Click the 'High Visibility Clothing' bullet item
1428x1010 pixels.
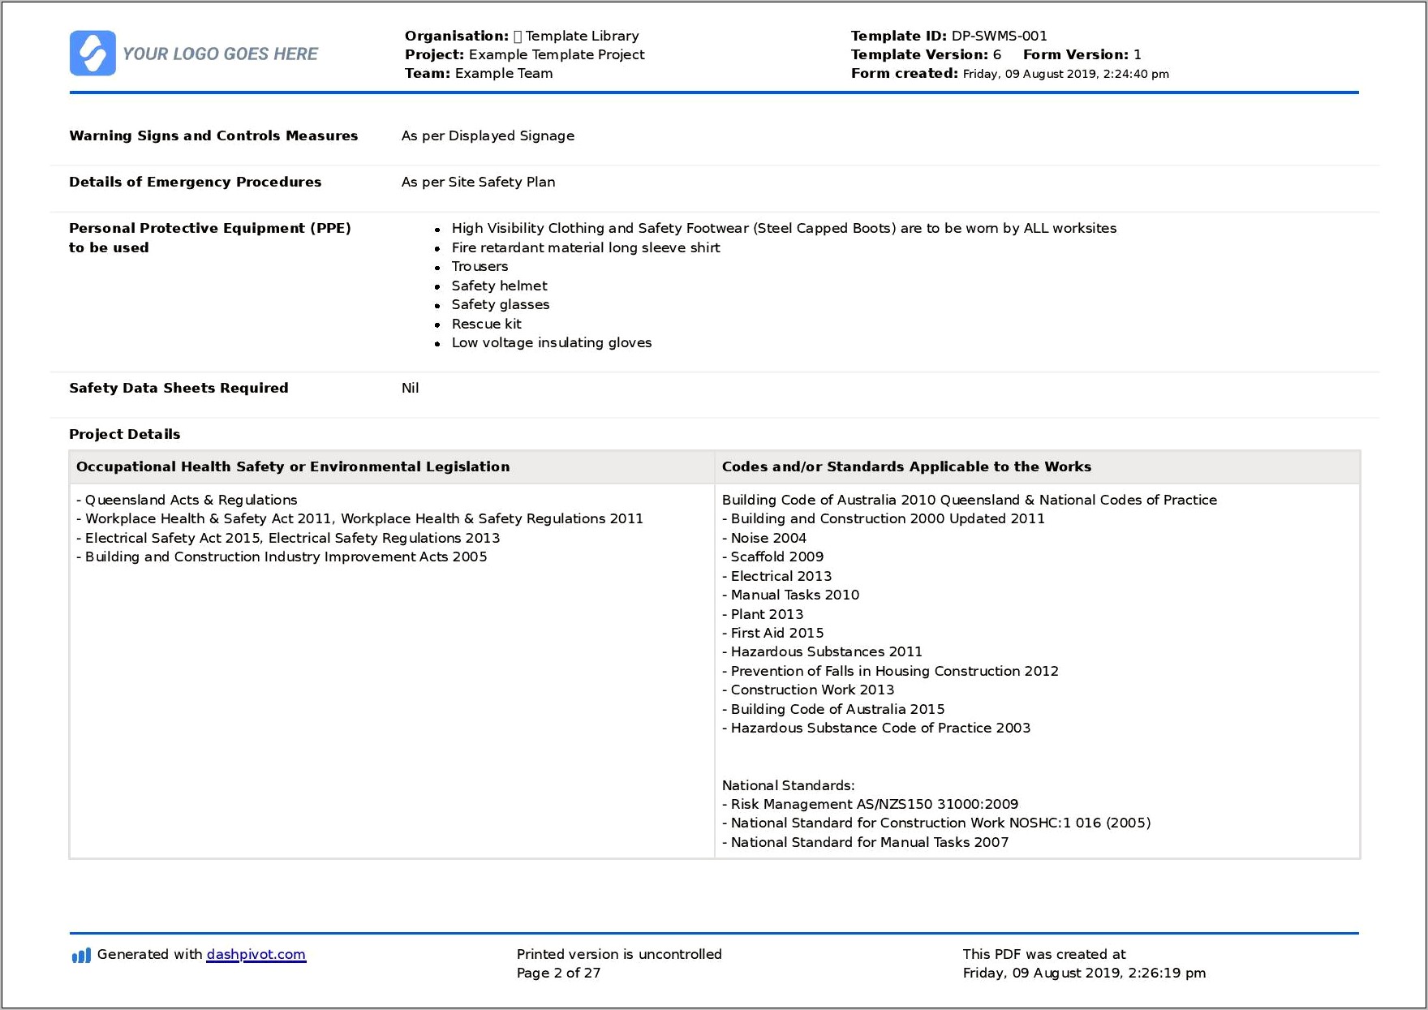[784, 228]
